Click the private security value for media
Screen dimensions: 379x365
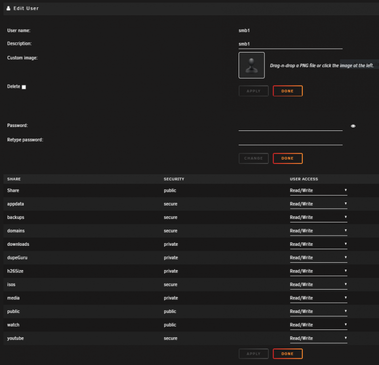click(x=171, y=298)
